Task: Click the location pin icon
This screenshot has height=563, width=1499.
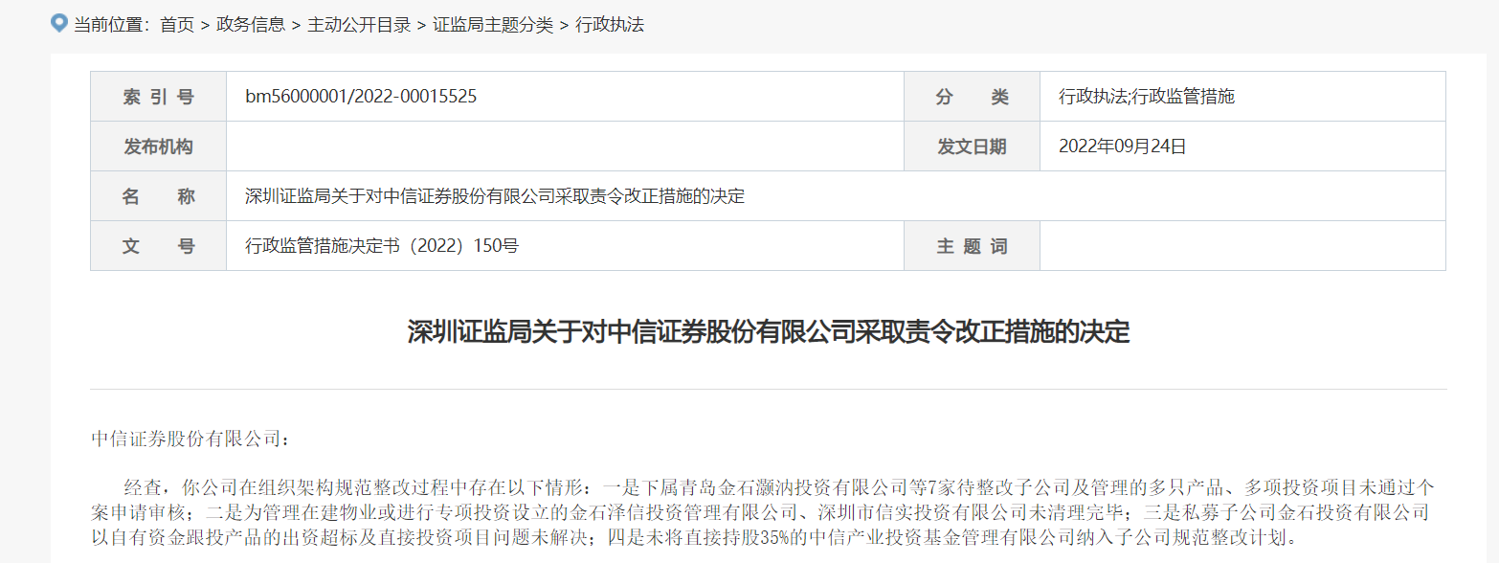Action: pyautogui.click(x=59, y=23)
